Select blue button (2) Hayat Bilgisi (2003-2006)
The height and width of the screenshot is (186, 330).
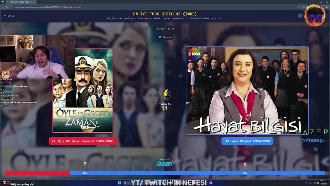247,141
